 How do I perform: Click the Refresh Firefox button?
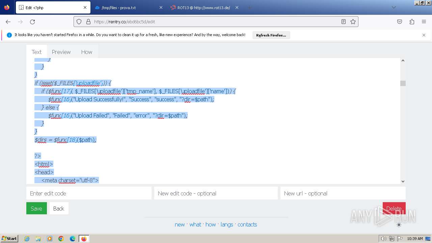271,35
